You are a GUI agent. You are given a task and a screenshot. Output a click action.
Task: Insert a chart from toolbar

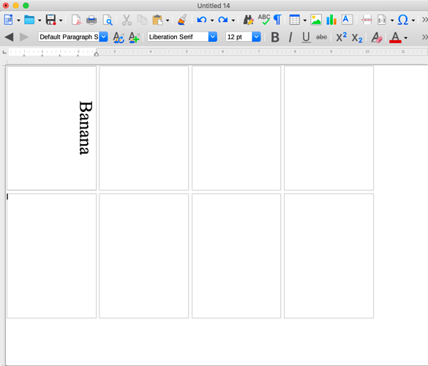[x=331, y=20]
